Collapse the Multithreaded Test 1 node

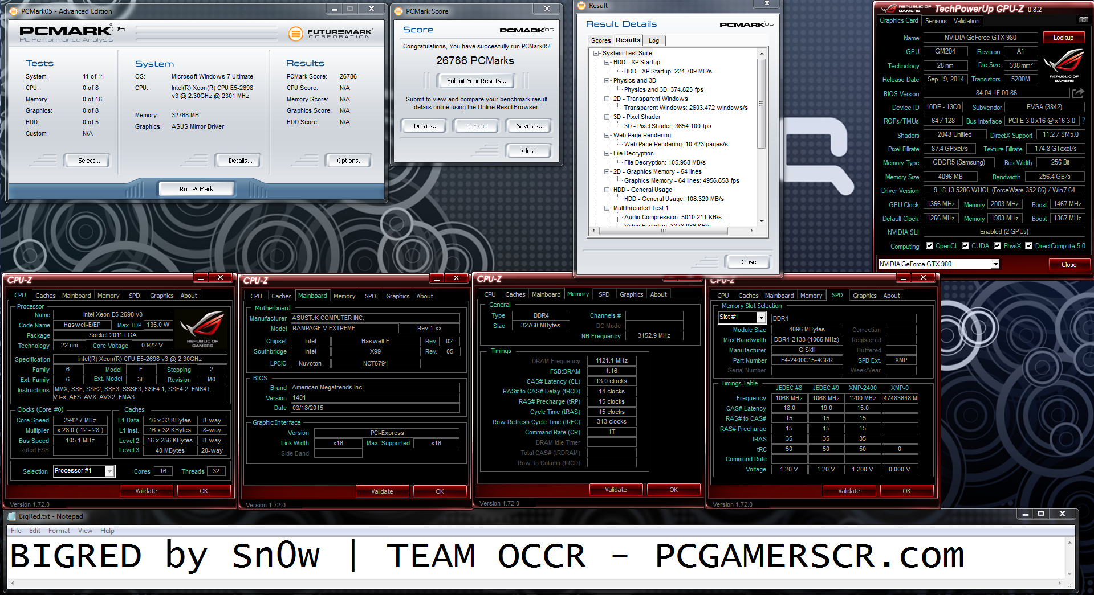coord(607,208)
